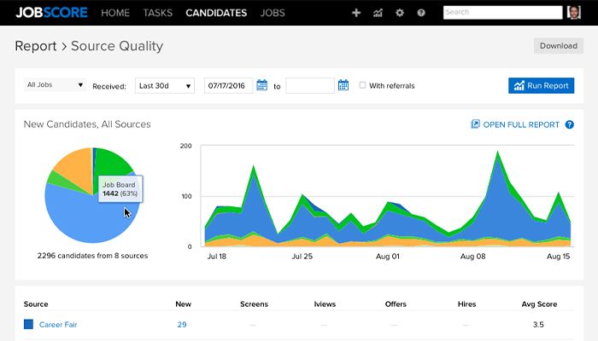The image size is (598, 341).
Task: Open settings gear icon in top bar
Action: pyautogui.click(x=399, y=13)
